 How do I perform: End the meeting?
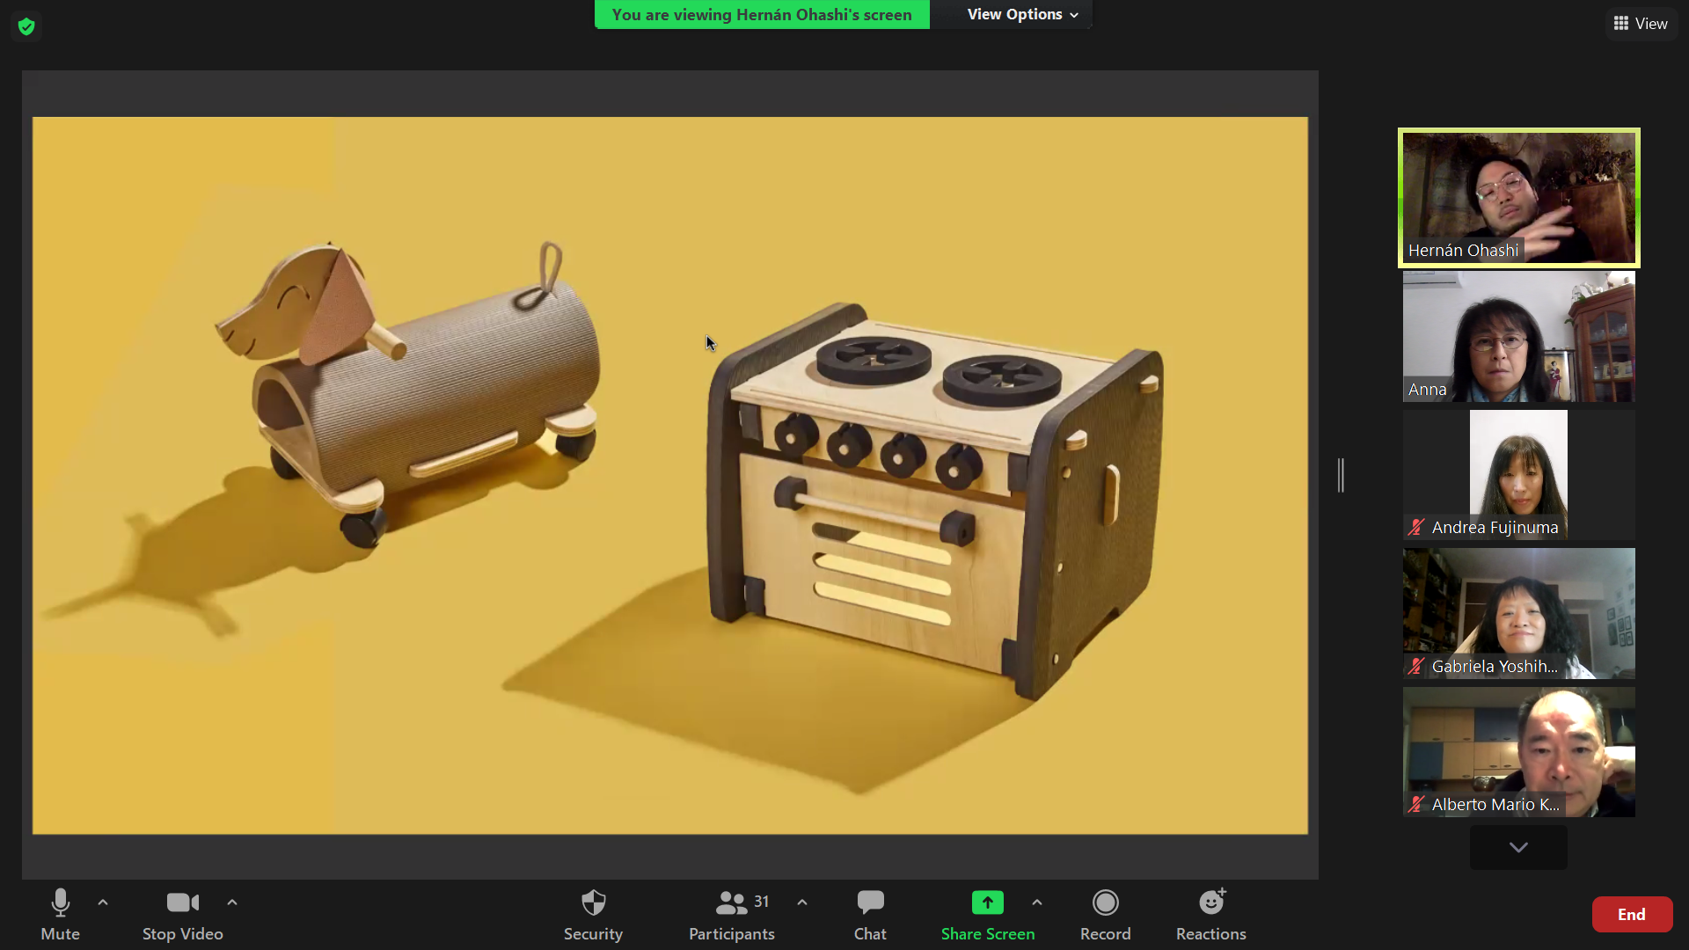pyautogui.click(x=1632, y=915)
